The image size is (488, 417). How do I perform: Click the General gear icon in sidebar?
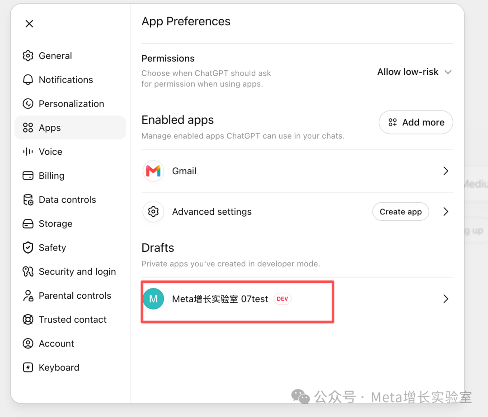click(x=28, y=56)
